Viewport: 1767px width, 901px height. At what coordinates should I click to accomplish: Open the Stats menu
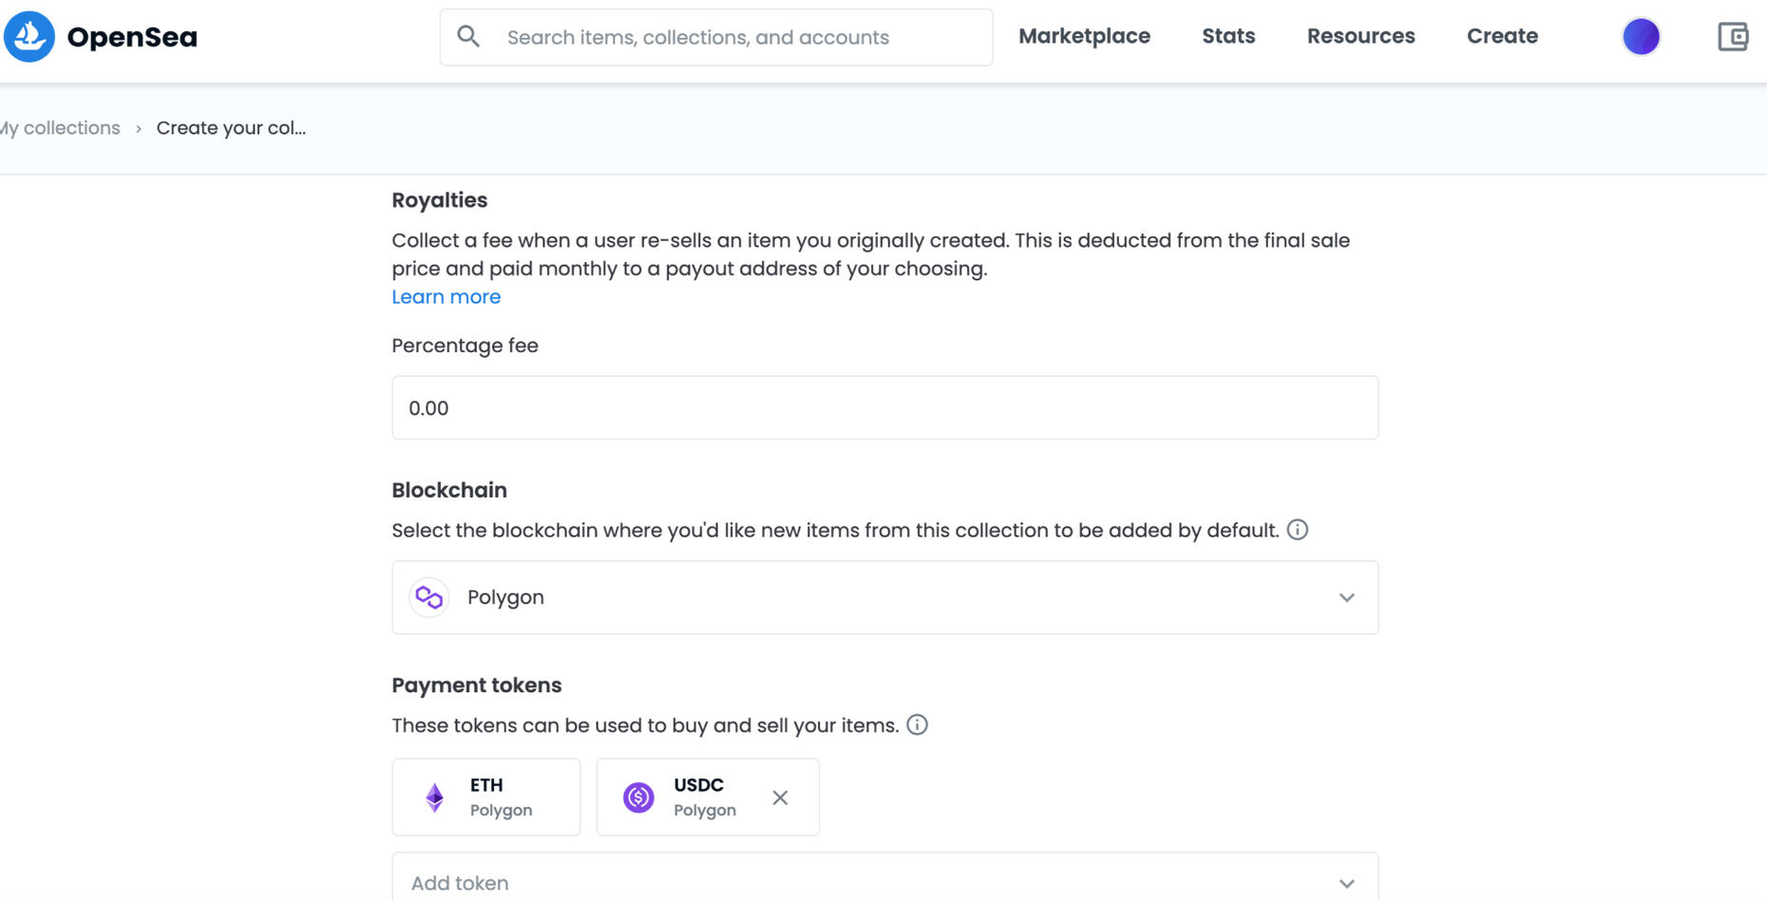click(x=1228, y=36)
